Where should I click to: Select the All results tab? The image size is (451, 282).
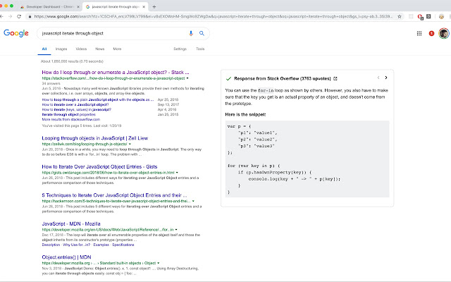(x=44, y=49)
